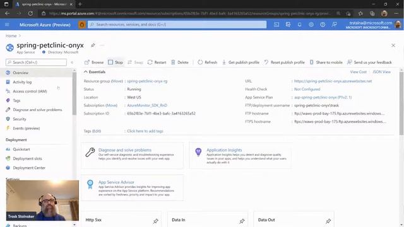Viewport: 404px width, 227px height.
Task: Click Share to mobile
Action: [326, 62]
